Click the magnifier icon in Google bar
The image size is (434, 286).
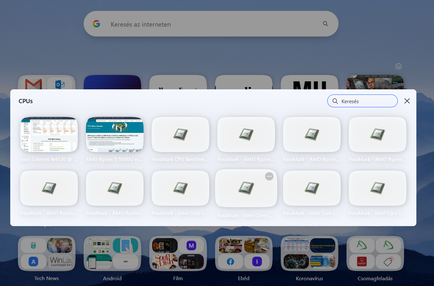tap(325, 24)
